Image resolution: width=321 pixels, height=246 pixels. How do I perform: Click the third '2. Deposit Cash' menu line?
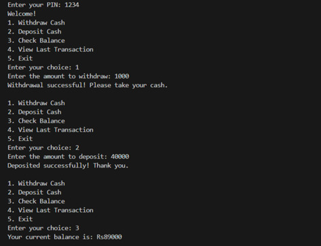pos(35,192)
